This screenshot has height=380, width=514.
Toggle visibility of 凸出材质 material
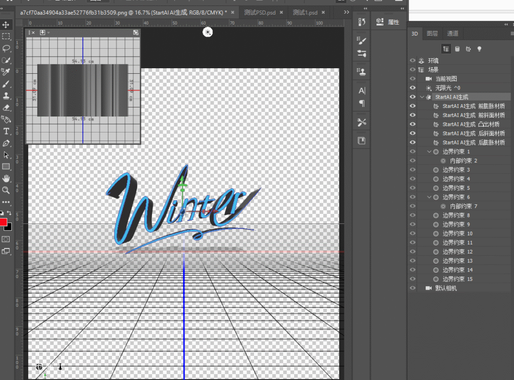coord(413,124)
